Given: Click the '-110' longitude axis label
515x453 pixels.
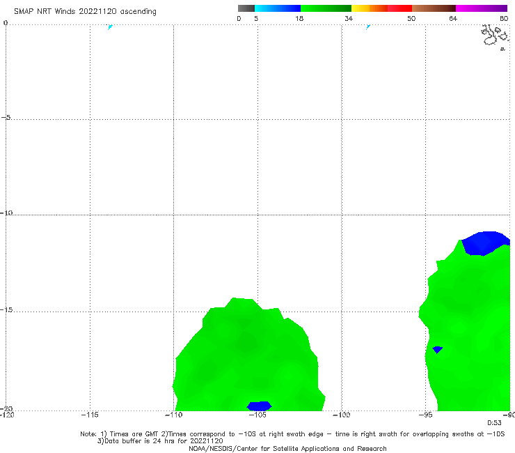Looking at the screenshot, I should coord(174,415).
